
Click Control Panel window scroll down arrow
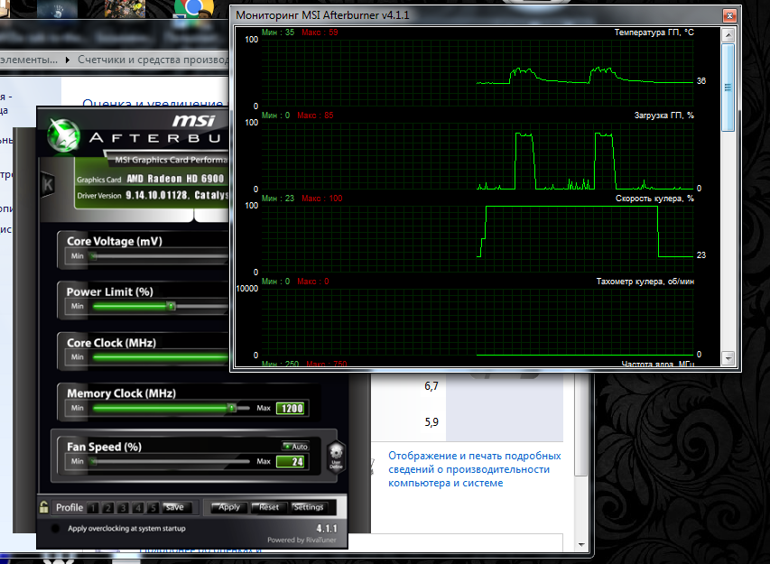(x=581, y=544)
